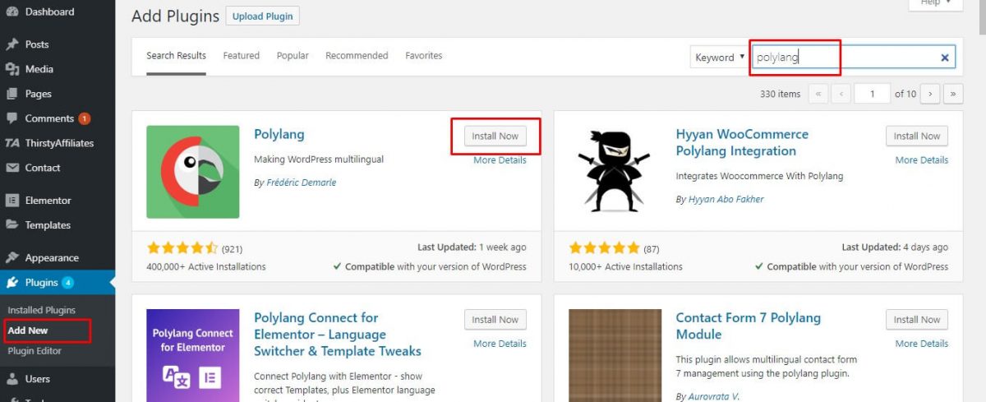Viewport: 986px width, 402px height.
Task: Expand the Help dropdown tab
Action: click(934, 3)
